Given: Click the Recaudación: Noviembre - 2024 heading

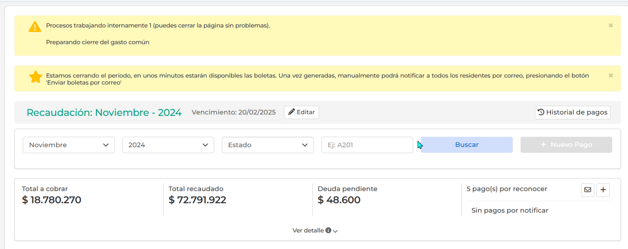Looking at the screenshot, I should (104, 112).
